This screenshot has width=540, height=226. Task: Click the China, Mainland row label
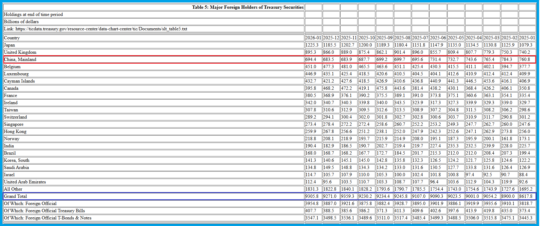(20, 59)
